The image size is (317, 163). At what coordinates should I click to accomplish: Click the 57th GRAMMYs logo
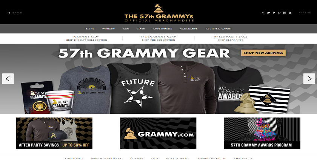pos(159,13)
